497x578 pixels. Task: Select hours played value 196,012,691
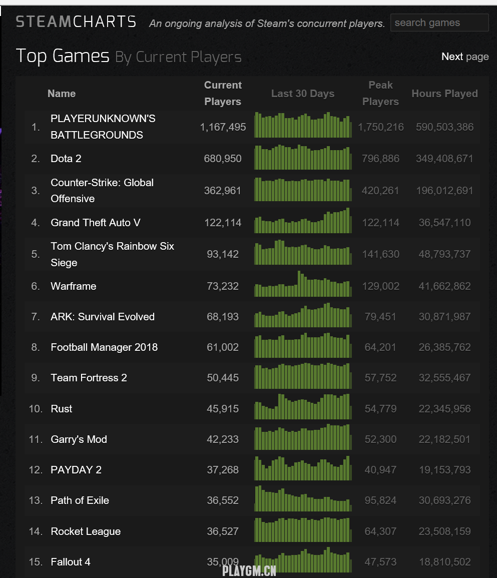coord(444,191)
